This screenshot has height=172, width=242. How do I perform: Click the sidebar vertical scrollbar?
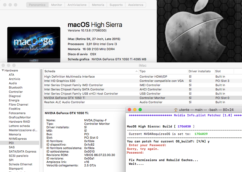pos(41,109)
